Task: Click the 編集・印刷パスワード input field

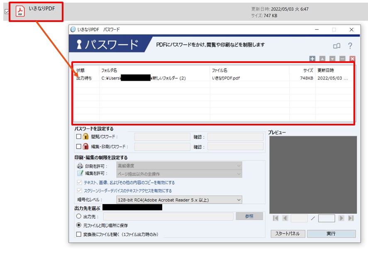Action: (x=162, y=147)
